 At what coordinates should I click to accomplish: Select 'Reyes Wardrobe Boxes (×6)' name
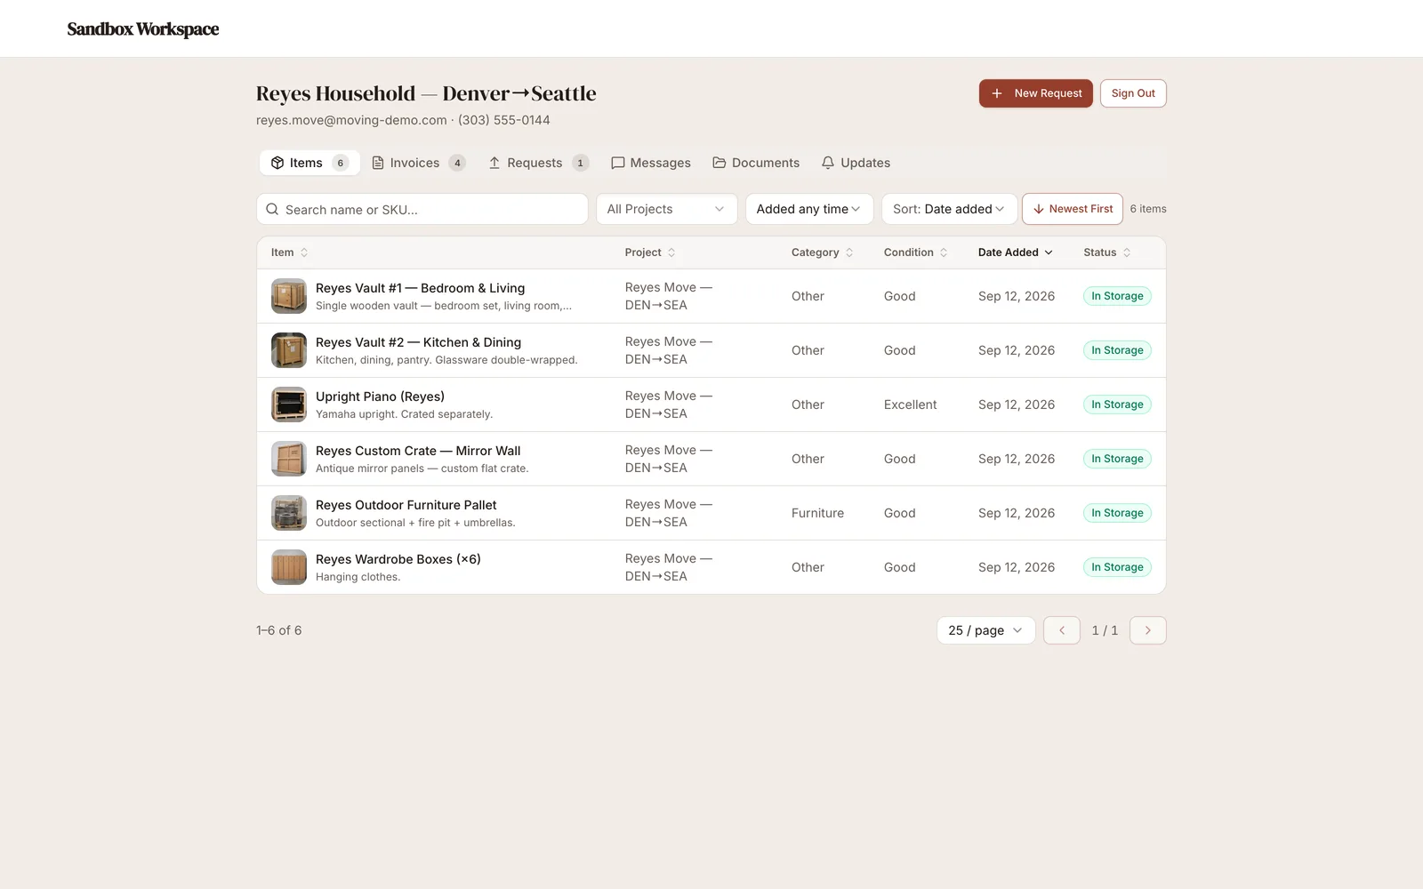point(398,559)
